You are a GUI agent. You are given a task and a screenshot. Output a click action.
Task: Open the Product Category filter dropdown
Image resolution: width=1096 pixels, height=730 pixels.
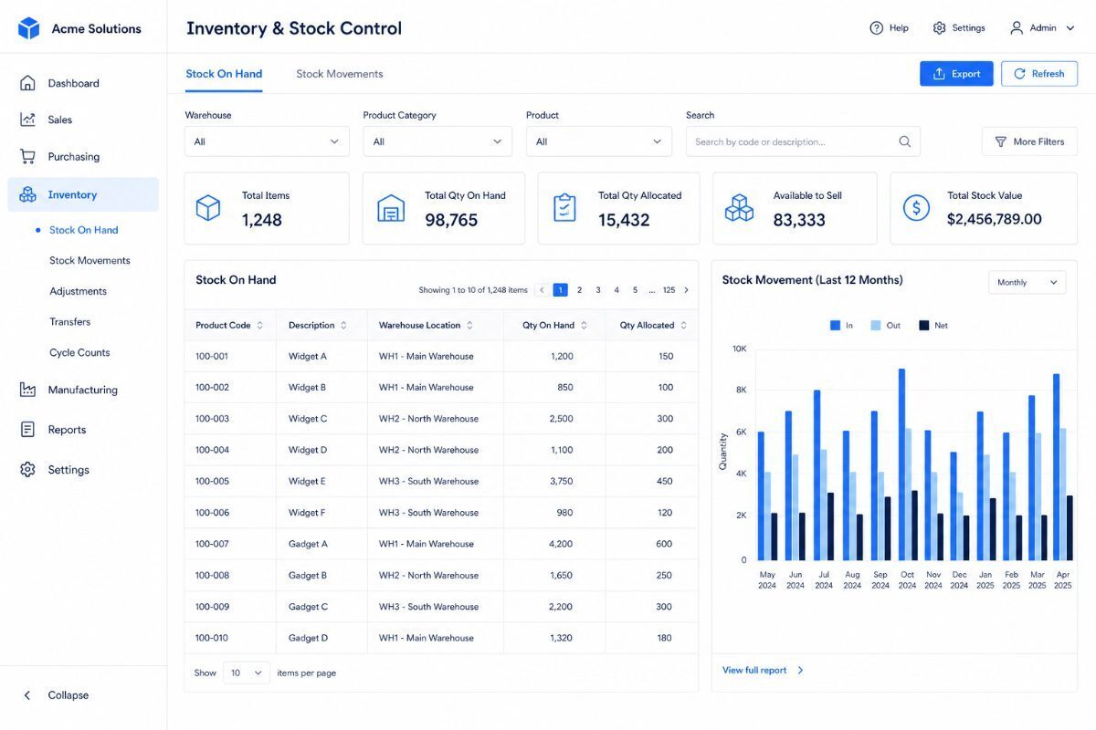point(437,141)
